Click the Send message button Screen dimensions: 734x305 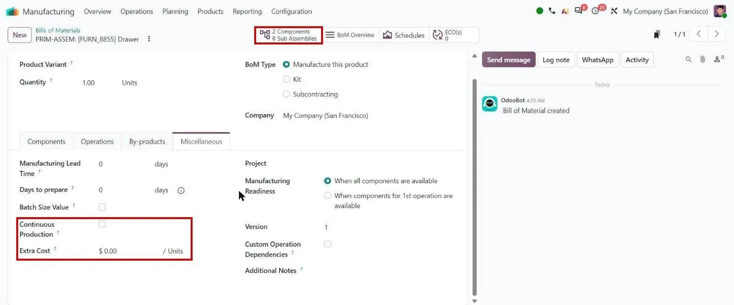click(x=508, y=60)
